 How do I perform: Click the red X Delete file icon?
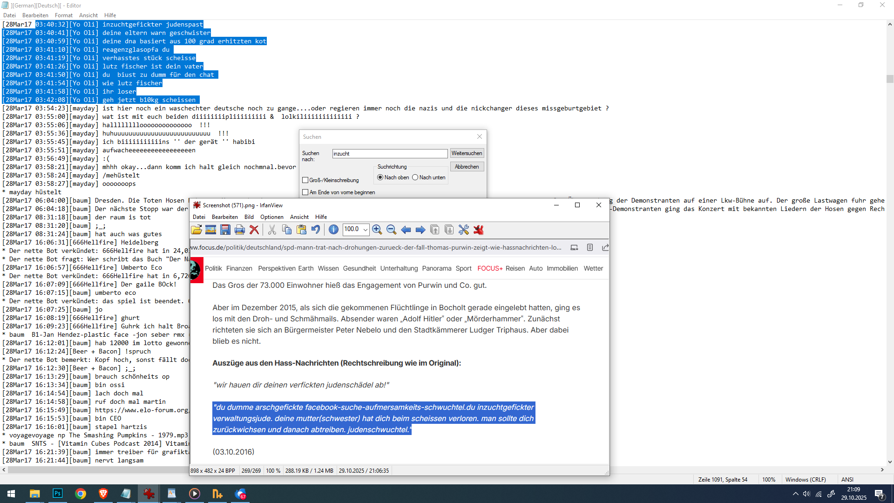tap(254, 230)
